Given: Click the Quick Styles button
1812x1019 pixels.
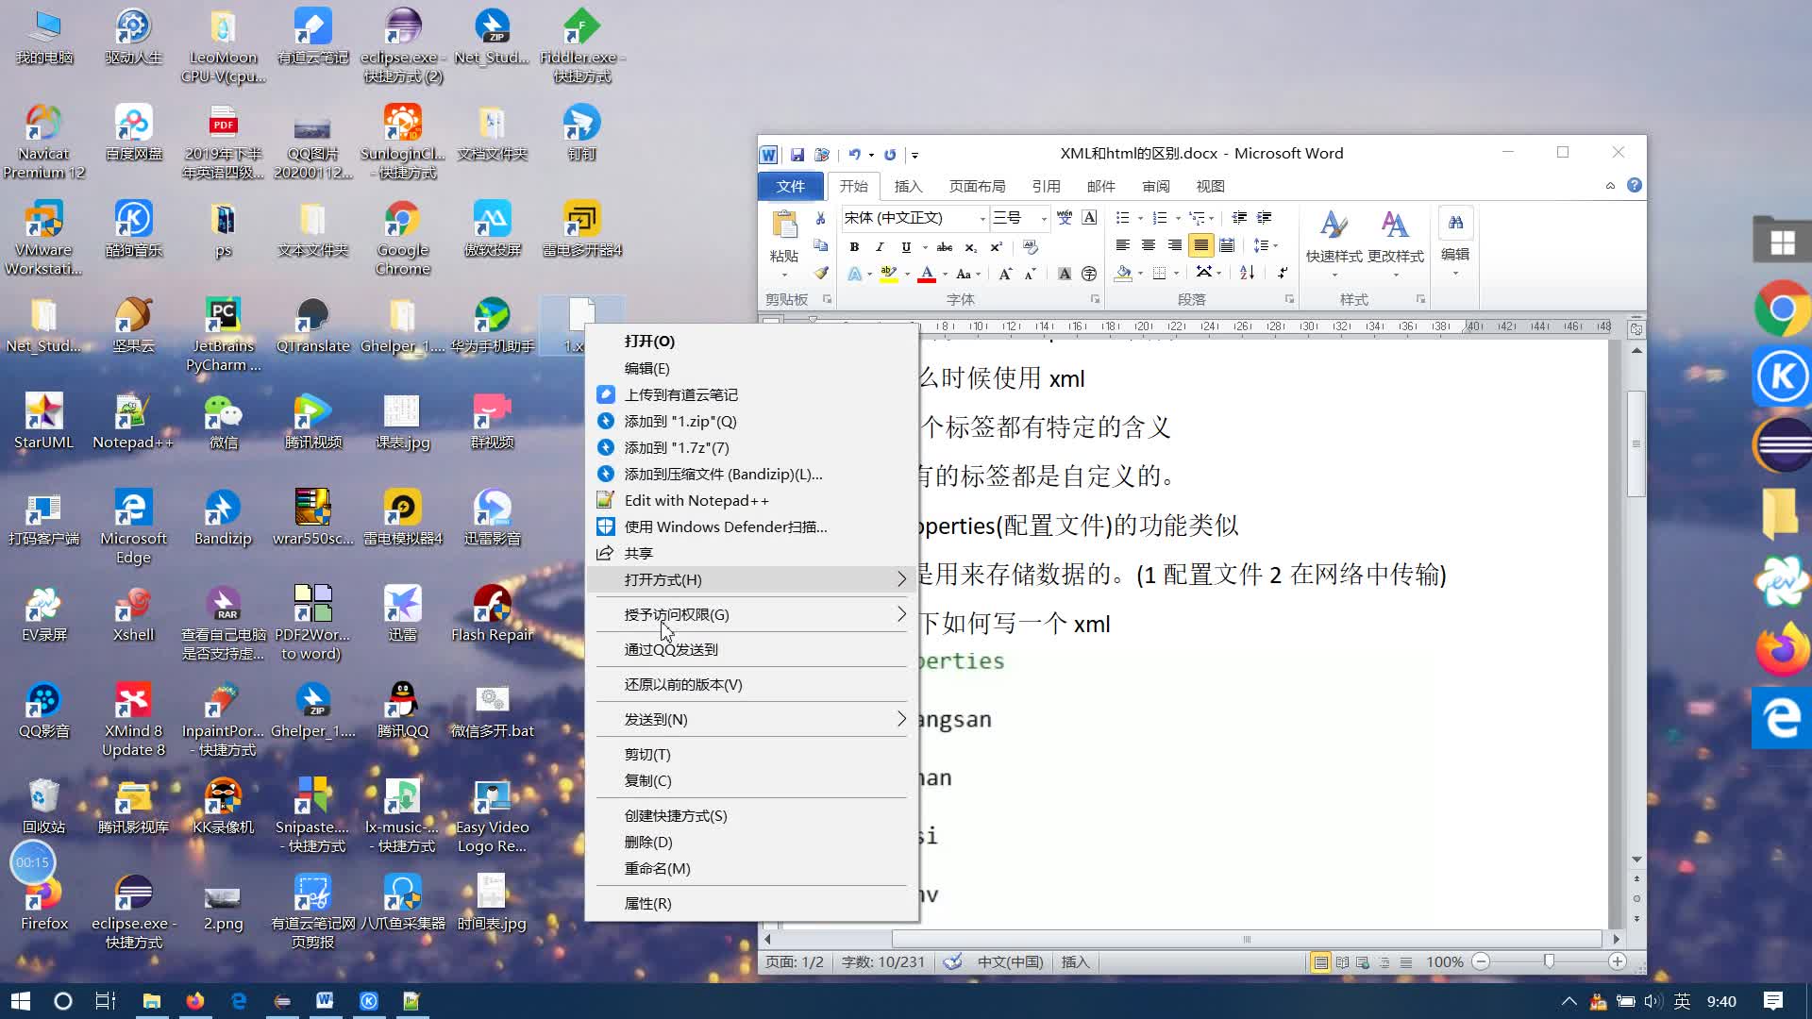Looking at the screenshot, I should (x=1334, y=243).
